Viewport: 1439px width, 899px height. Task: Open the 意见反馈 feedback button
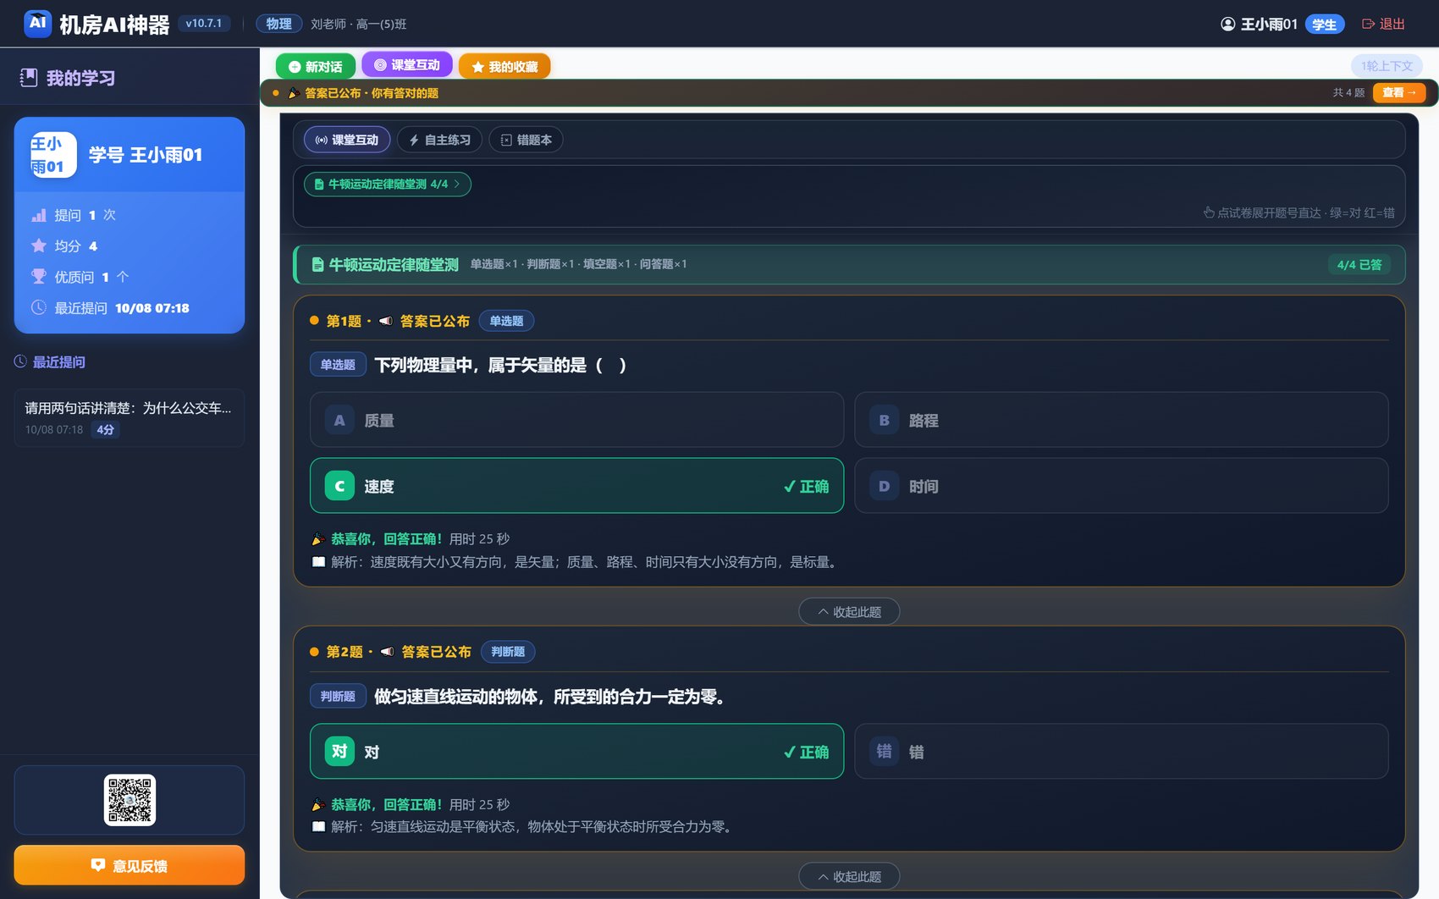[130, 865]
